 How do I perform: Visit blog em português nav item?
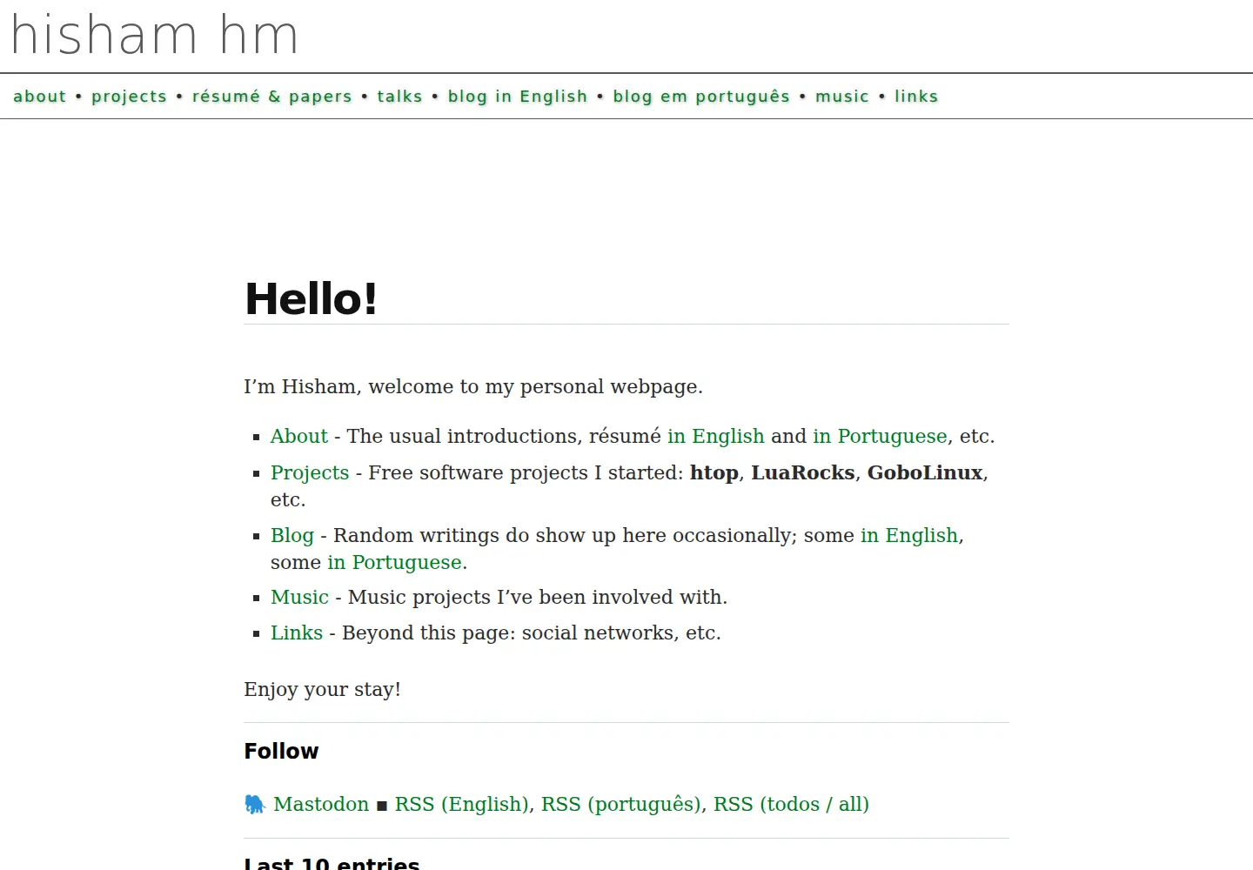click(x=701, y=97)
